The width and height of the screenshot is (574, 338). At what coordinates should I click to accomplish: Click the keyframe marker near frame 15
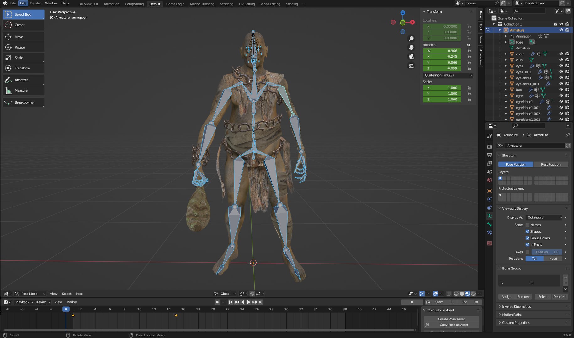tap(176, 315)
